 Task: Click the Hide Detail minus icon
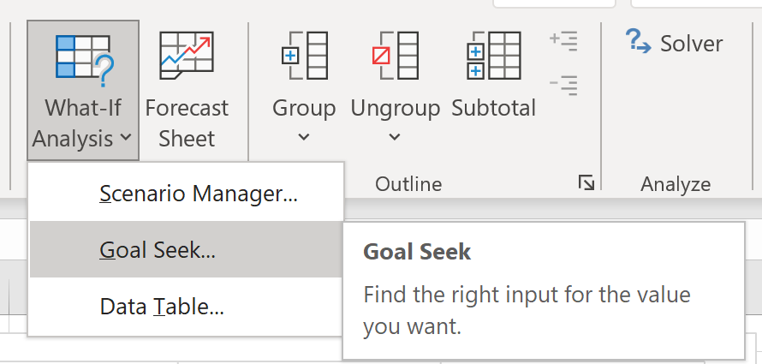pyautogui.click(x=563, y=86)
